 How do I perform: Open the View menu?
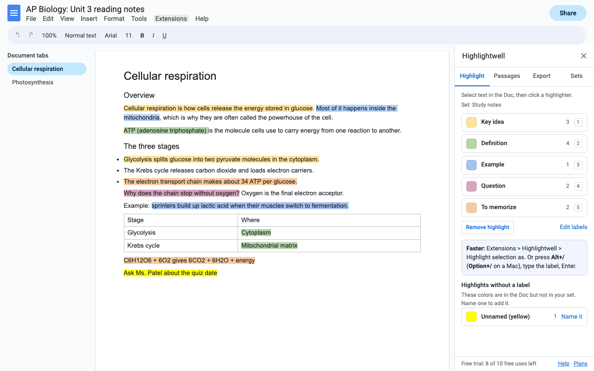67,19
